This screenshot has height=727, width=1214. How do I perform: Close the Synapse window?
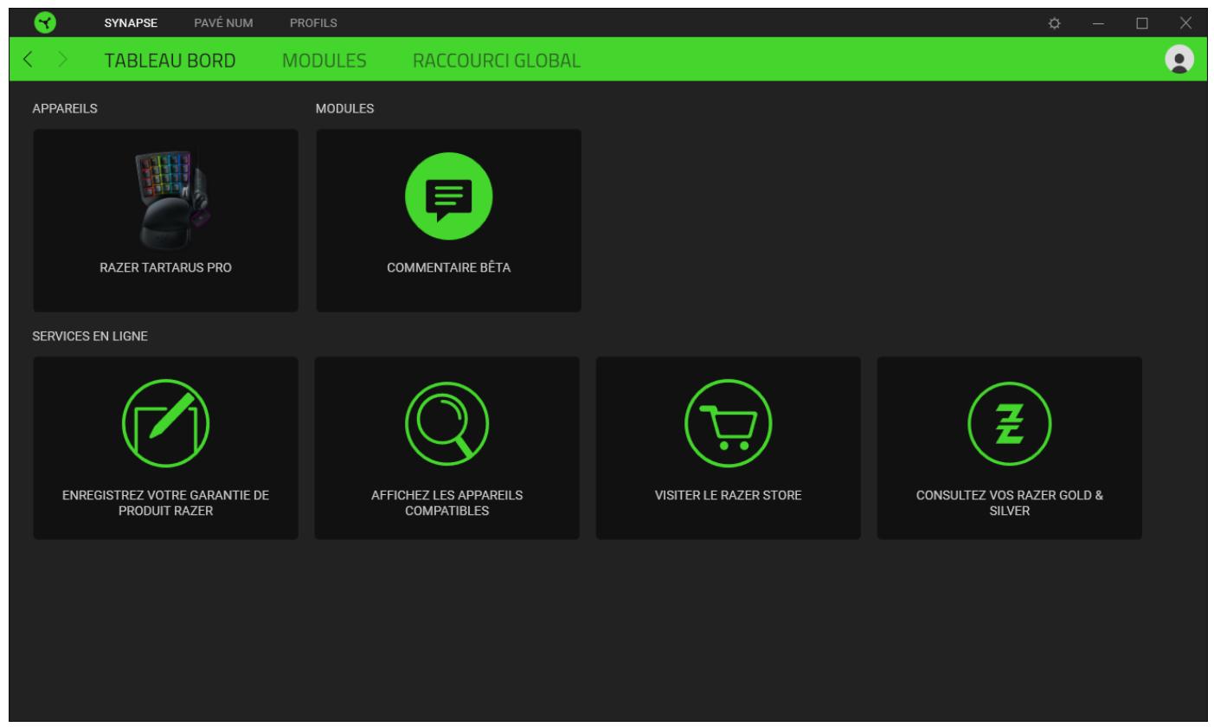[1185, 23]
